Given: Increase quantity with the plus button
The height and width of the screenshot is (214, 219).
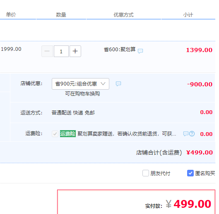Looking at the screenshot, I should pyautogui.click(x=75, y=51).
